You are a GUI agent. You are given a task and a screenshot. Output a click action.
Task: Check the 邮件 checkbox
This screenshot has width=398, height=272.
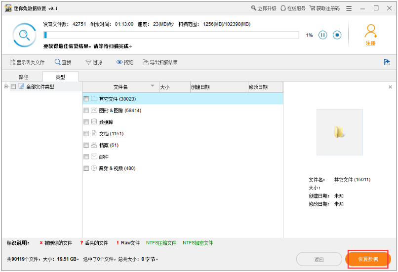pyautogui.click(x=86, y=157)
